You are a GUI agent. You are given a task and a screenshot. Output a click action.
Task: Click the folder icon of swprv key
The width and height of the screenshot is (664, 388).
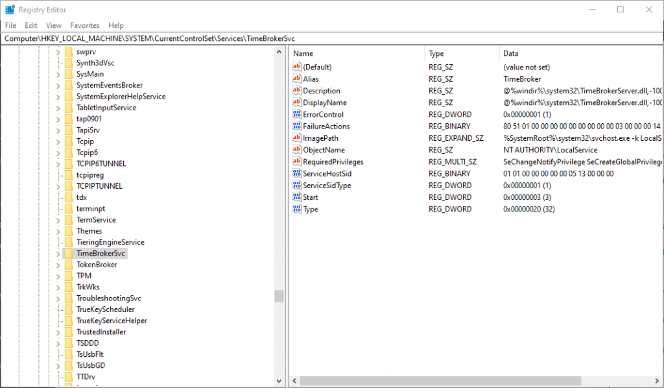[x=69, y=52]
